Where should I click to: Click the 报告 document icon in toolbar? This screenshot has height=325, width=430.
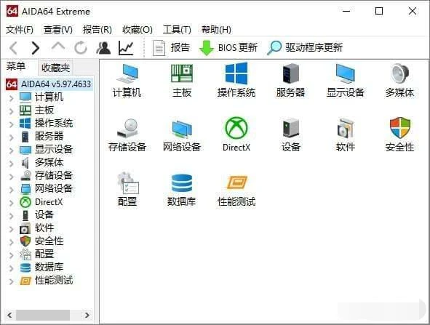[159, 48]
